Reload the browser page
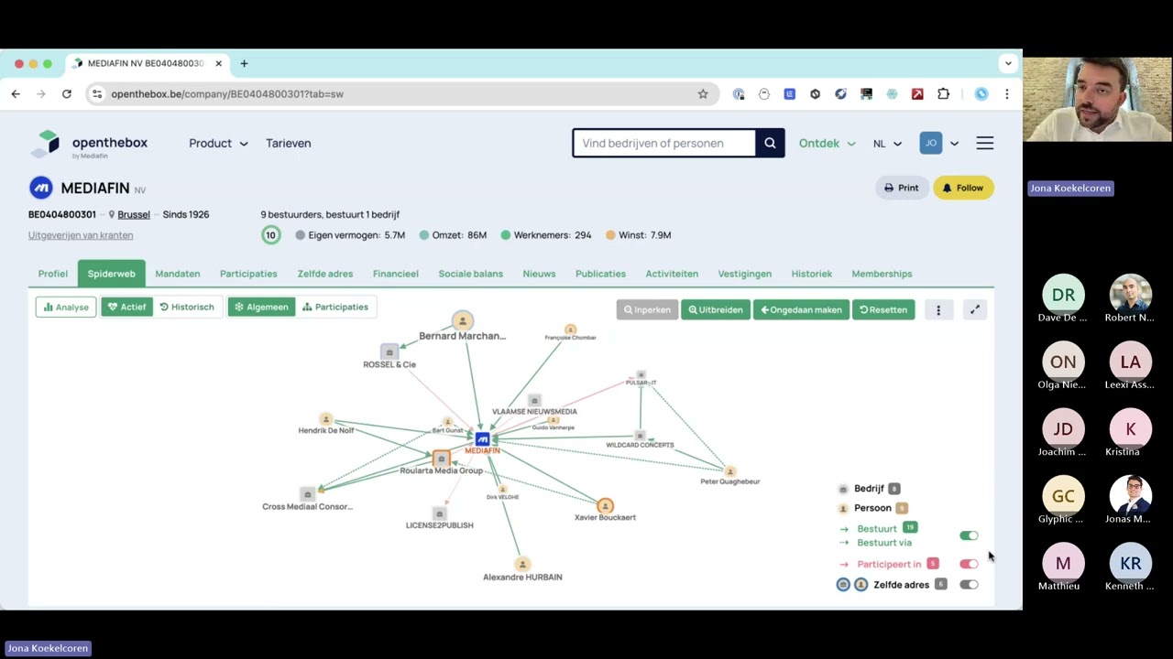Viewport: 1173px width, 659px height. pyautogui.click(x=67, y=93)
